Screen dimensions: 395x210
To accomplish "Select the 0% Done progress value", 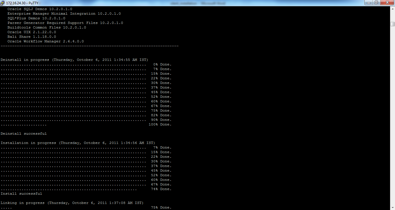I will point(162,64).
